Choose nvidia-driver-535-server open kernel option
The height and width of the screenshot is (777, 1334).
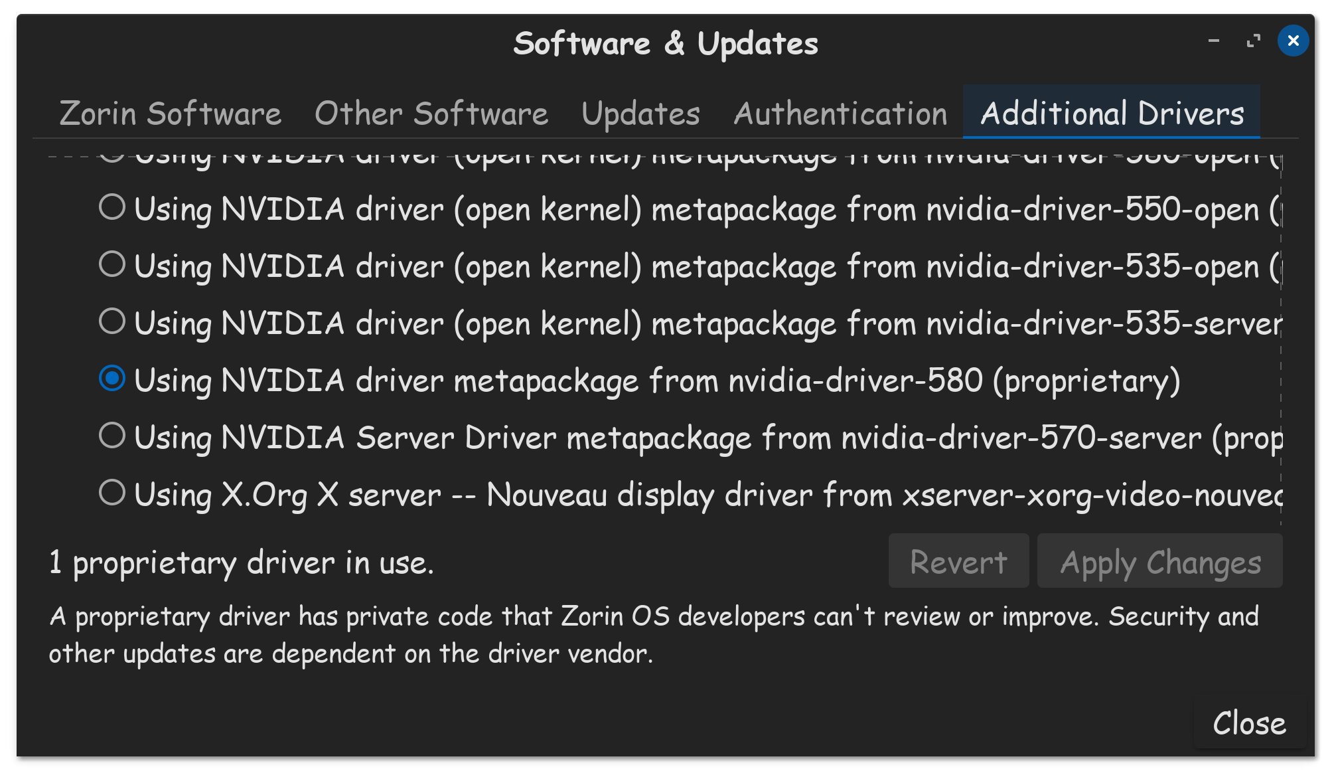pyautogui.click(x=112, y=322)
